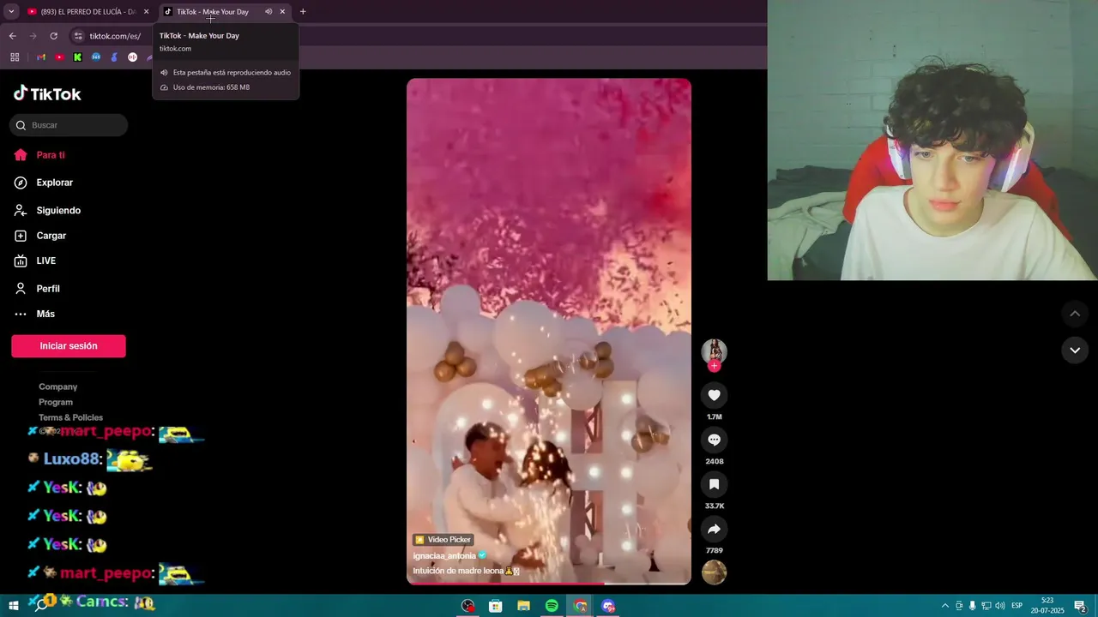Click the Video Picker label
Screen dimensions: 1098x617
[443, 540]
